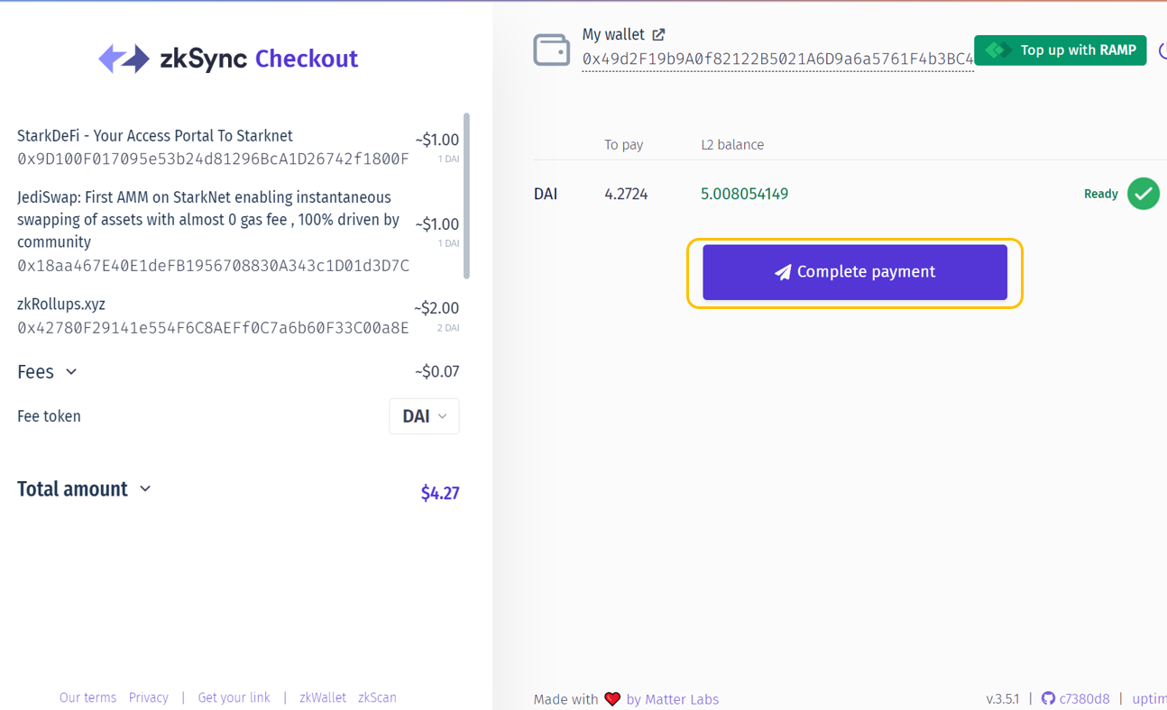Open the Privacy link
Viewport: 1167px width, 710px height.
(x=149, y=697)
